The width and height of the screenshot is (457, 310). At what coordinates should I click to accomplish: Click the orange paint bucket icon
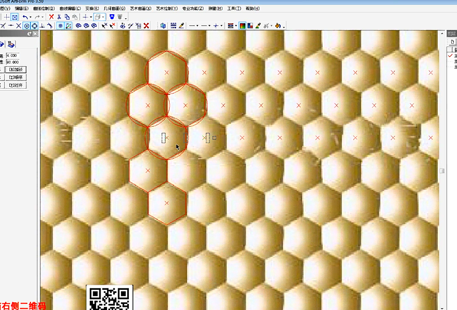278,26
